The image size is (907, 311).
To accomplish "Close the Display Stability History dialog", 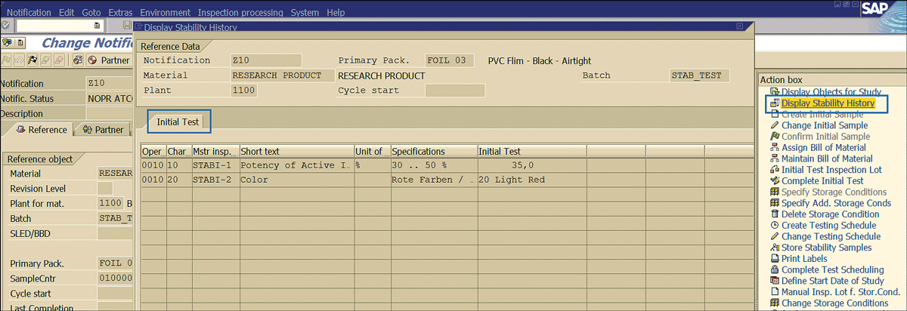I will pos(740,26).
